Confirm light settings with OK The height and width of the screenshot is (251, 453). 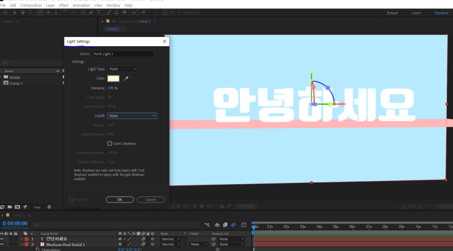(x=119, y=199)
